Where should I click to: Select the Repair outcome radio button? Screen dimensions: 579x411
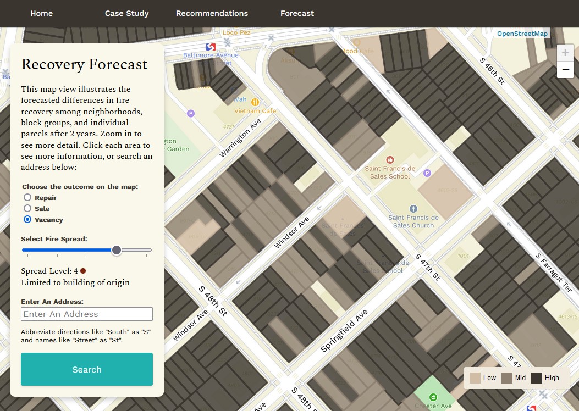pyautogui.click(x=27, y=197)
